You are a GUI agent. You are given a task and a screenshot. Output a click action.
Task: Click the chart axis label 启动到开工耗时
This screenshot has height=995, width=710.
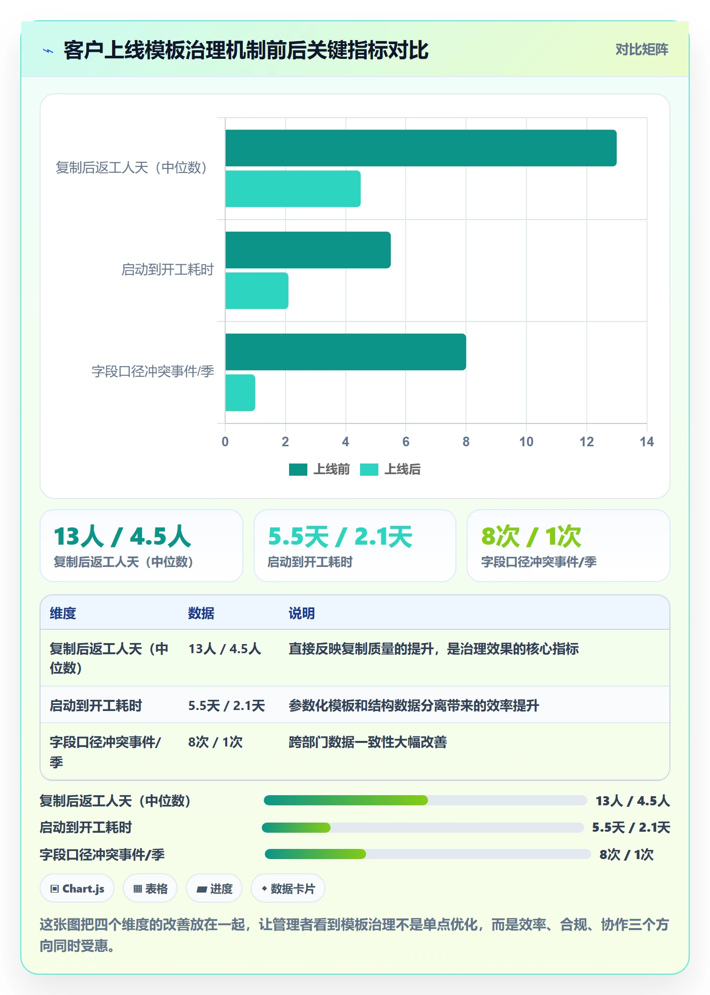pos(167,270)
